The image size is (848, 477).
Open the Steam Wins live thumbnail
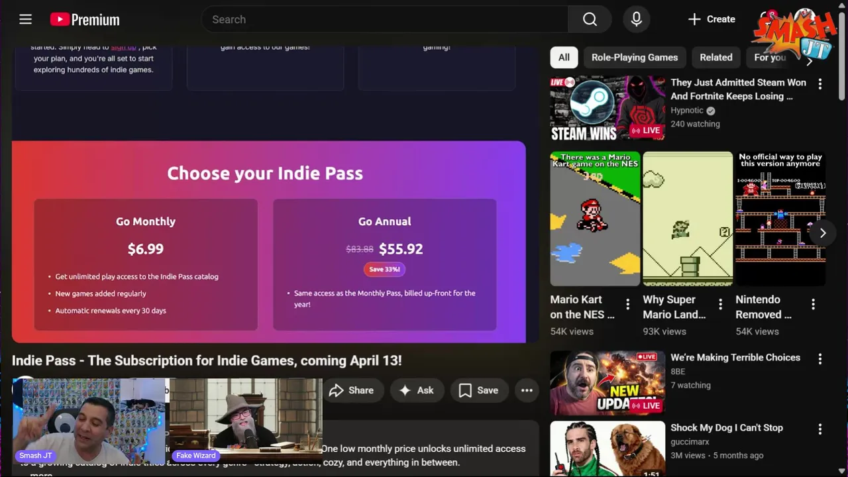click(608, 108)
